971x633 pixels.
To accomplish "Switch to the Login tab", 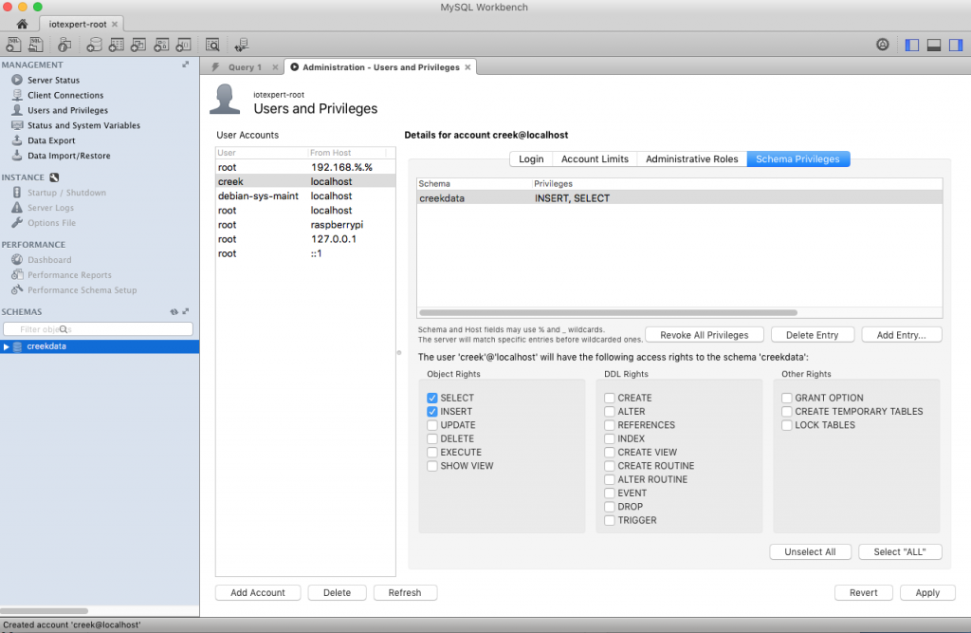I will point(531,159).
